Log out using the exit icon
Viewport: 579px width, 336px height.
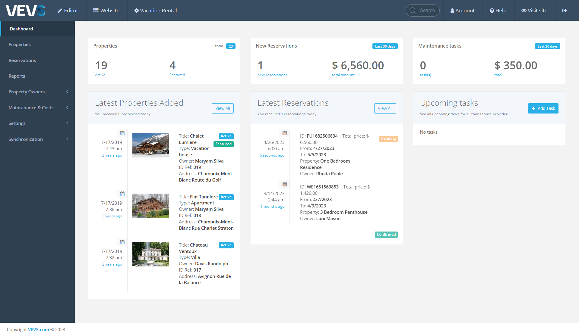(565, 10)
